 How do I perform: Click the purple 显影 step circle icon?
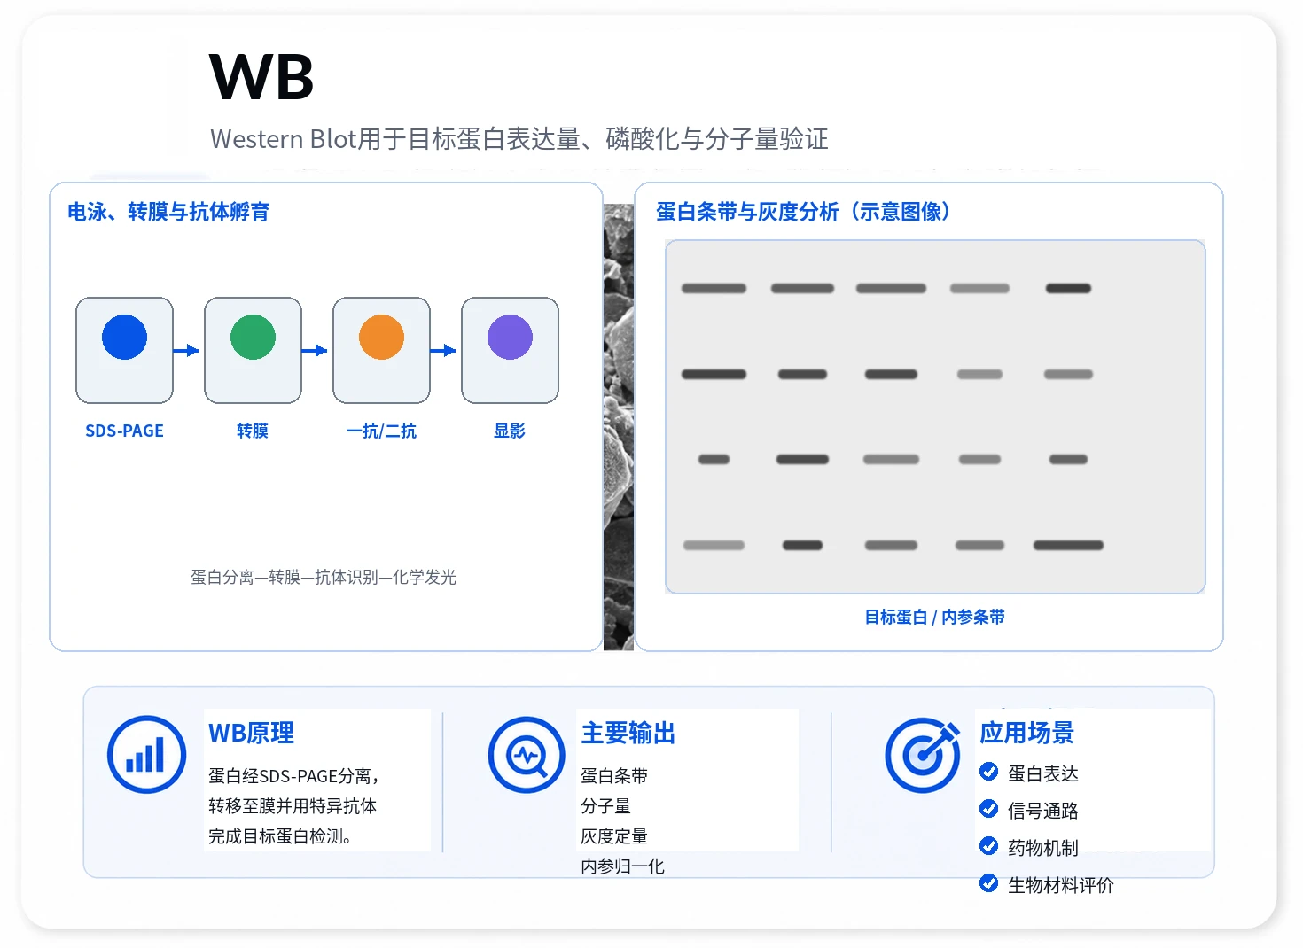point(510,337)
